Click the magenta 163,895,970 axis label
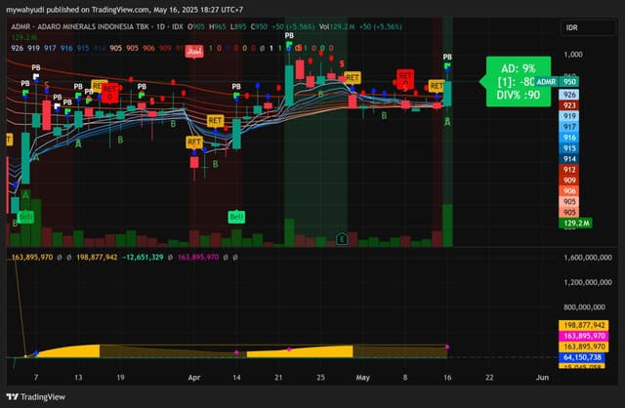625x408 pixels. [584, 336]
